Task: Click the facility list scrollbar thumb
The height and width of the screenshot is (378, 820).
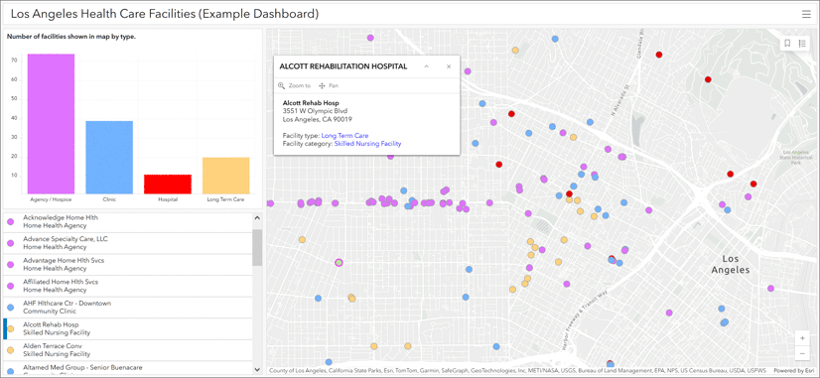Action: pyautogui.click(x=257, y=247)
